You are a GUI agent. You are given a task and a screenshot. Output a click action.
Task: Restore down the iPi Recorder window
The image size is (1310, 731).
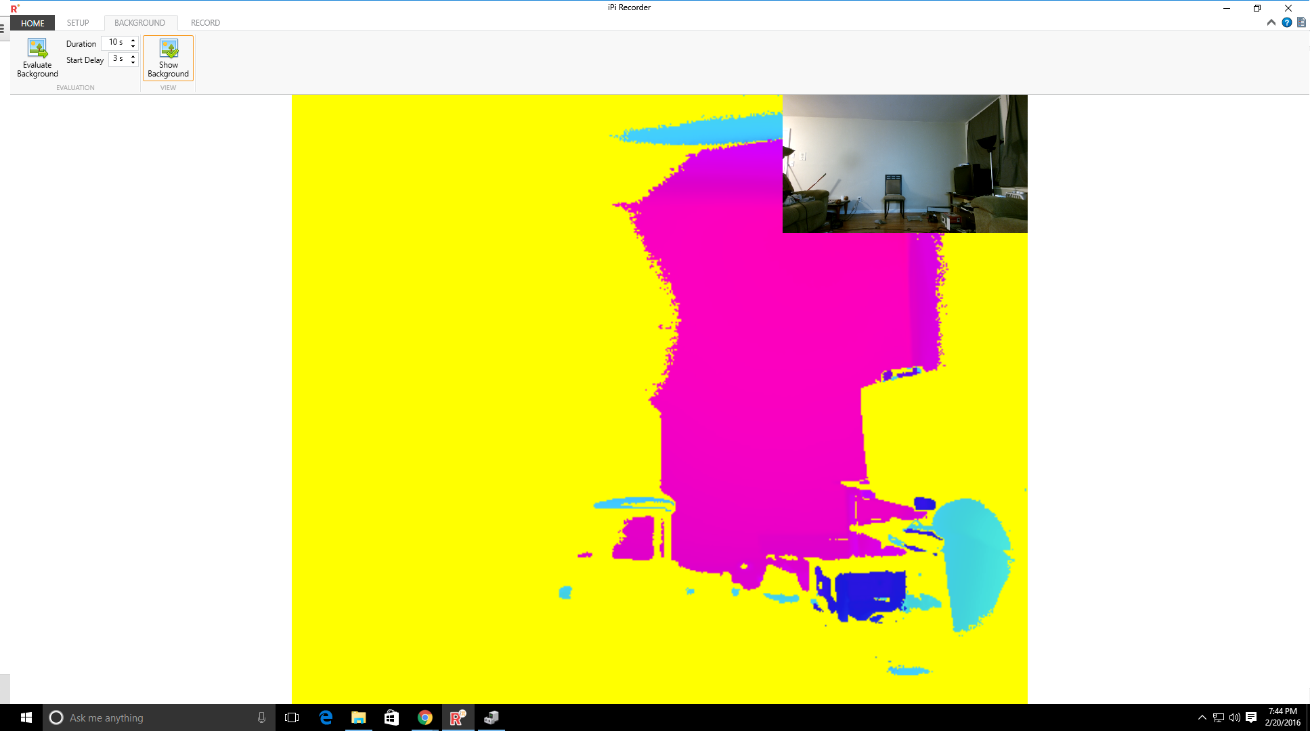pyautogui.click(x=1257, y=8)
